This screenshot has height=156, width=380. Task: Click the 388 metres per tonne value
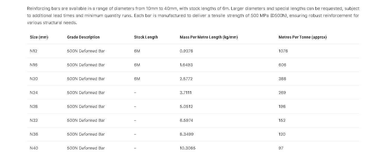coord(282,79)
